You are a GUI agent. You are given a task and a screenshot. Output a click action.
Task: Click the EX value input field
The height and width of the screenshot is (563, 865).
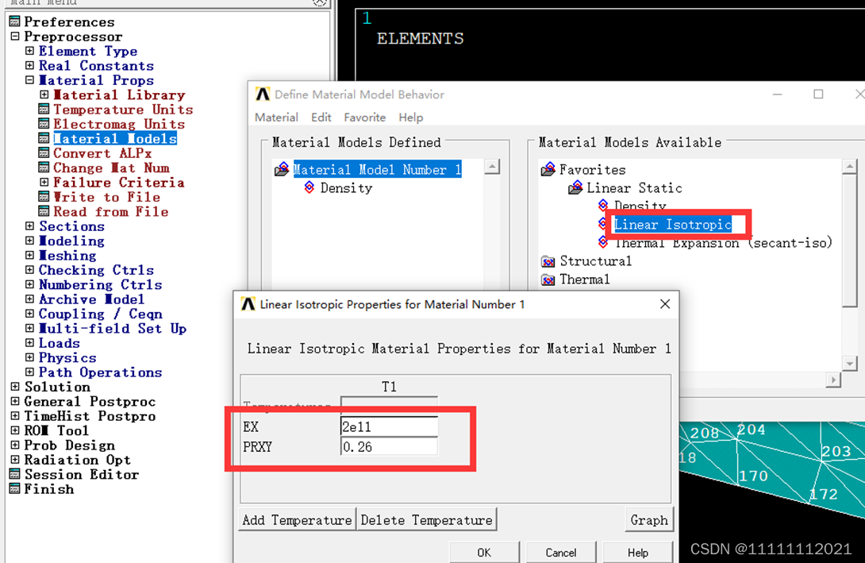(389, 427)
